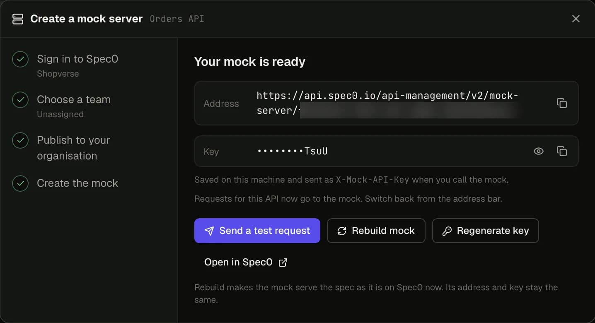Viewport: 595px width, 323px height.
Task: Send a test request to the mock
Action: click(257, 231)
